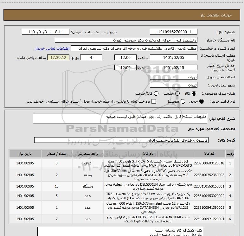
Task: Click product code 2249200971720001
Action: [x=209, y=219]
